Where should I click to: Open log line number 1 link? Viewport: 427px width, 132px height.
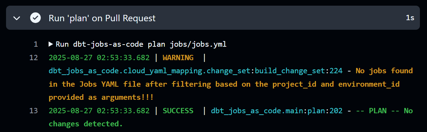(x=35, y=45)
